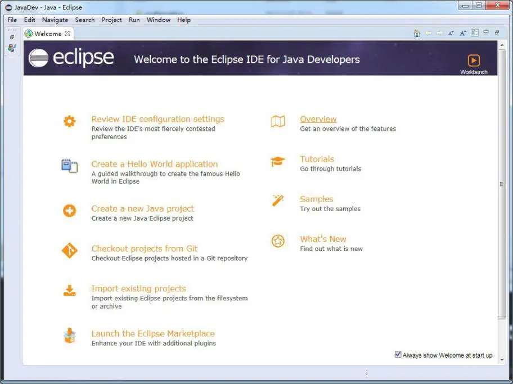Click the What's New star icon

(278, 241)
